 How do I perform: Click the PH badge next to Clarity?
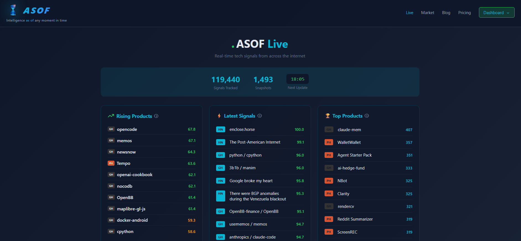pyautogui.click(x=329, y=194)
